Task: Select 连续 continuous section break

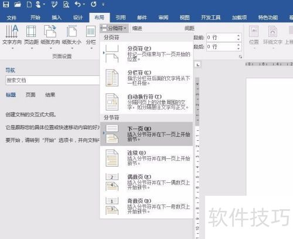Action: click(x=146, y=158)
